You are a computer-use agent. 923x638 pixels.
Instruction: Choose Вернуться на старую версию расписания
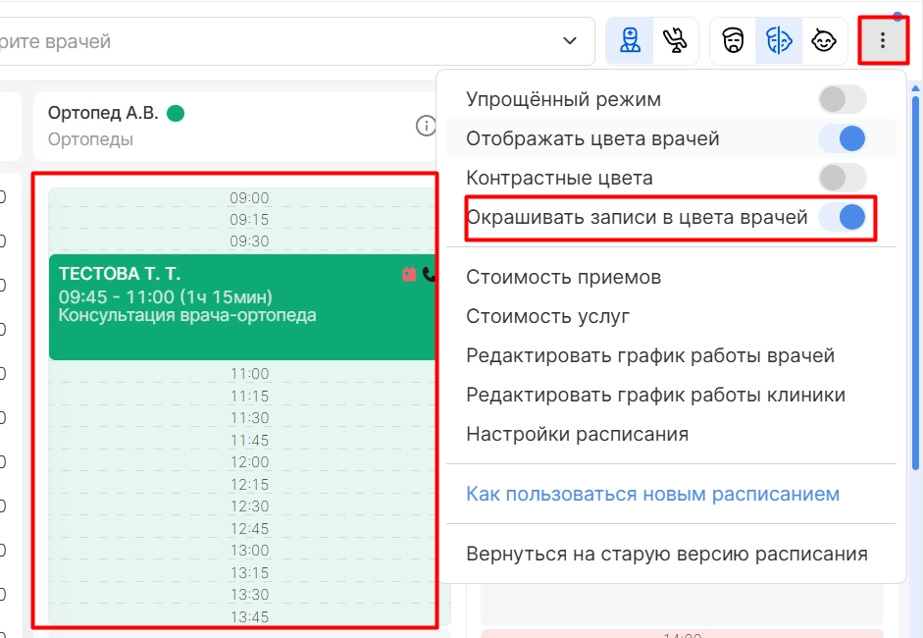[x=666, y=554]
